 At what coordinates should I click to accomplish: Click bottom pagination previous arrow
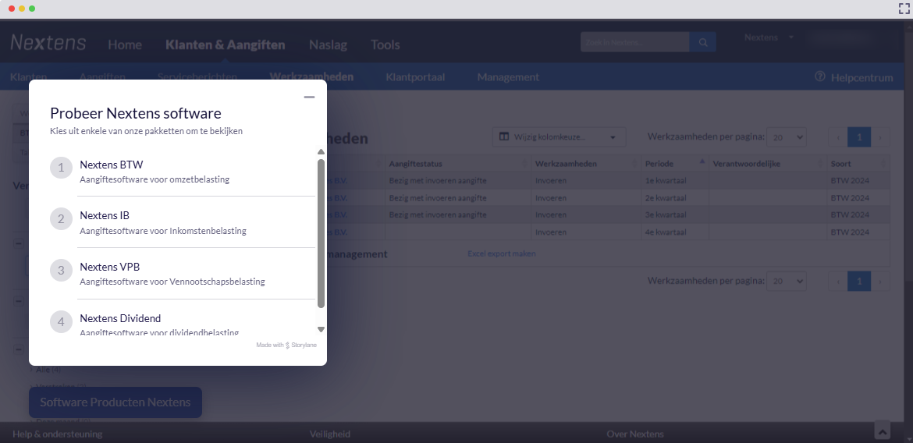pyautogui.click(x=838, y=282)
